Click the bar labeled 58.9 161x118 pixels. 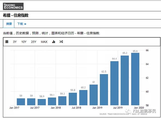pyautogui.click(x=42, y=102)
